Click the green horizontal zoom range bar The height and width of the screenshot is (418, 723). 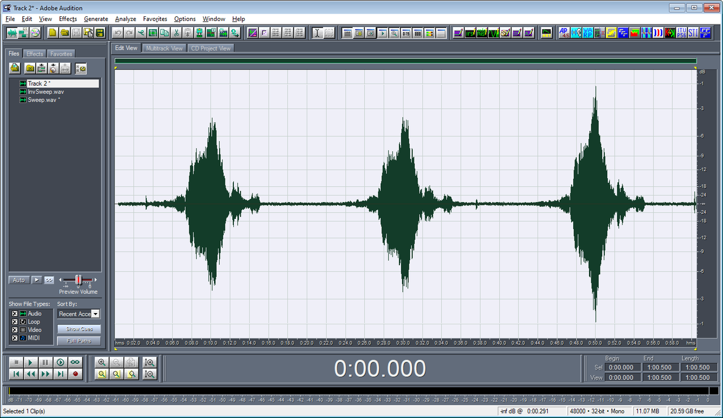405,61
